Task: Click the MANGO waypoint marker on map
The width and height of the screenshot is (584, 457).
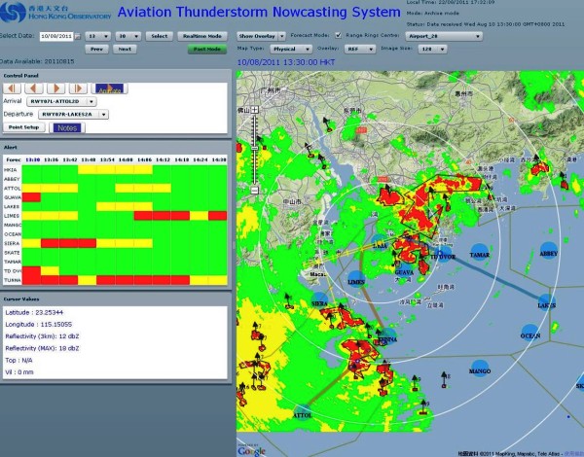Action: tap(480, 369)
